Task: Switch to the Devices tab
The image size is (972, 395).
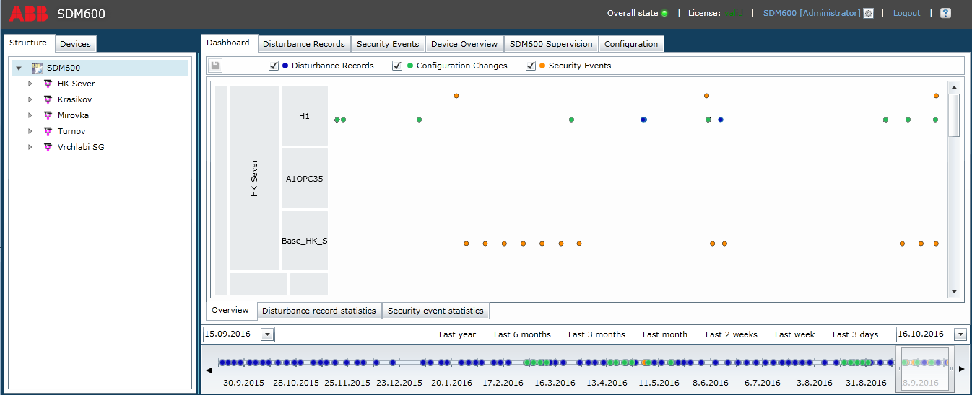Action: pyautogui.click(x=75, y=44)
